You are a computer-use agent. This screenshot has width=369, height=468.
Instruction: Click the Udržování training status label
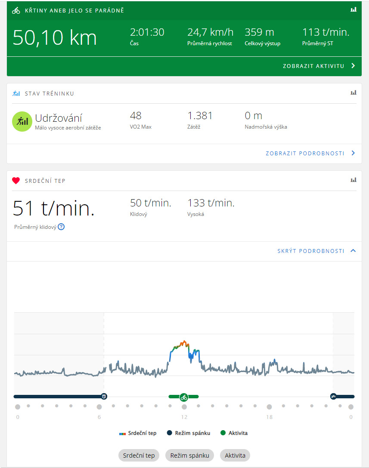coord(59,118)
